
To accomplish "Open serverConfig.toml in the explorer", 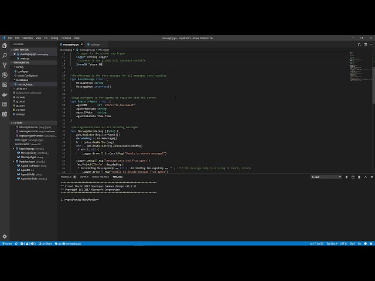I will [x=28, y=76].
